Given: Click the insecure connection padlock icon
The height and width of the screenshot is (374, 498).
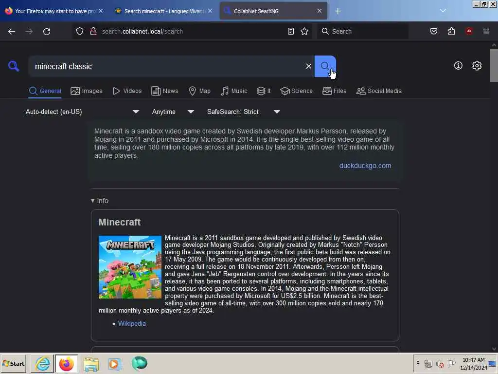Looking at the screenshot, I should [93, 31].
